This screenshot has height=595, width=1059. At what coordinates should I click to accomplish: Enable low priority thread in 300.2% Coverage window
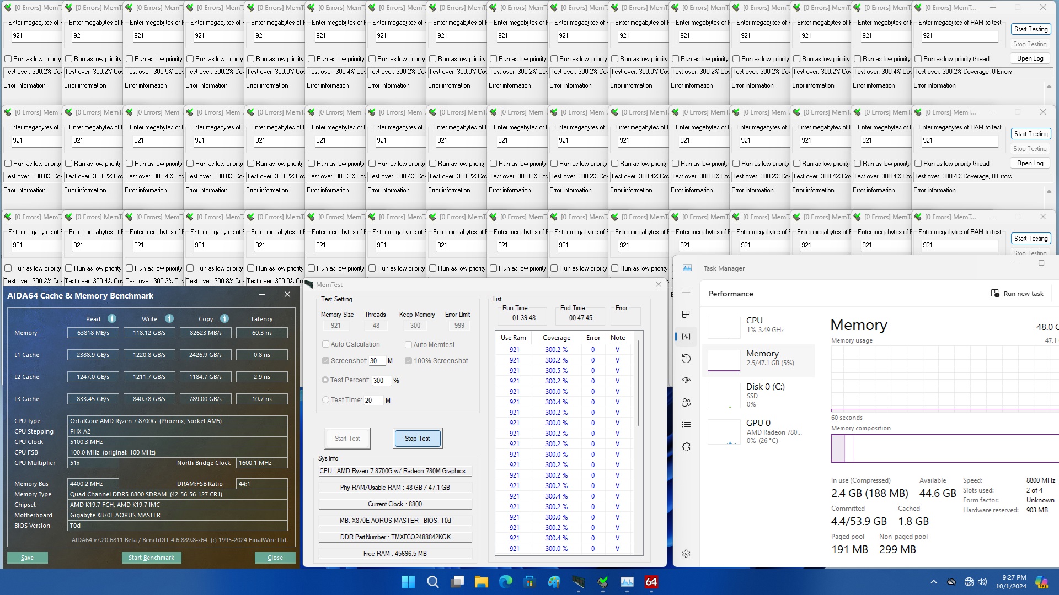pyautogui.click(x=918, y=59)
